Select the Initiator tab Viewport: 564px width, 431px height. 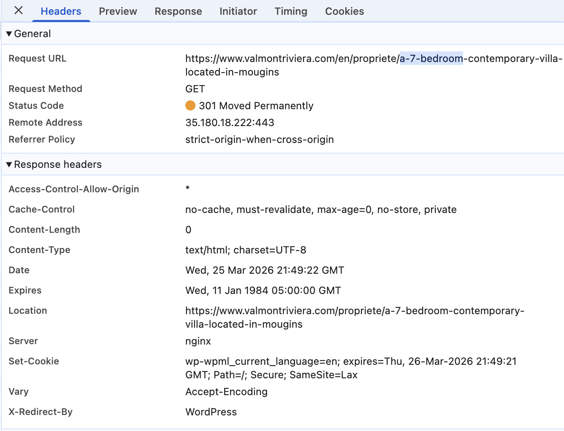[238, 11]
